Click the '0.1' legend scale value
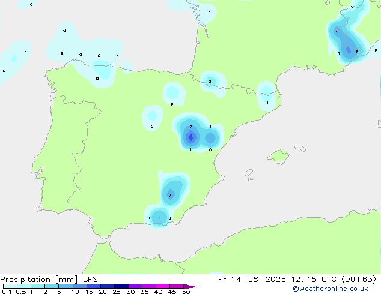Image resolution: width=381 pixels, height=294 pixels. point(7,292)
